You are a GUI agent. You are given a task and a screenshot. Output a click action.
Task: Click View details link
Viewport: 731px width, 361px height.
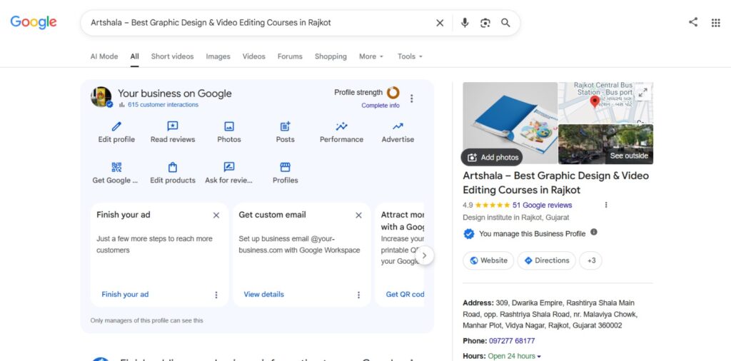(264, 295)
